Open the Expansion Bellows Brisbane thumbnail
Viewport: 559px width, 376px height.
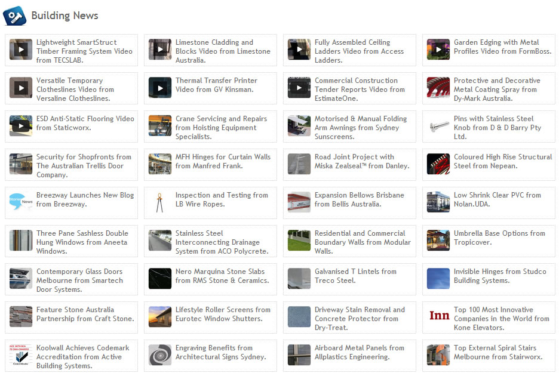coord(299,202)
